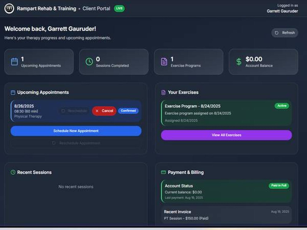Click 'Current balance: $0.00' text
This screenshot has width=307, height=230.
(x=183, y=192)
